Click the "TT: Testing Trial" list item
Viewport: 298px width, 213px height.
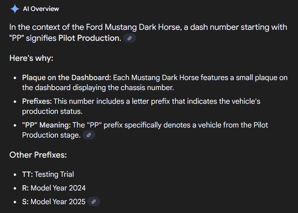[x=48, y=174]
